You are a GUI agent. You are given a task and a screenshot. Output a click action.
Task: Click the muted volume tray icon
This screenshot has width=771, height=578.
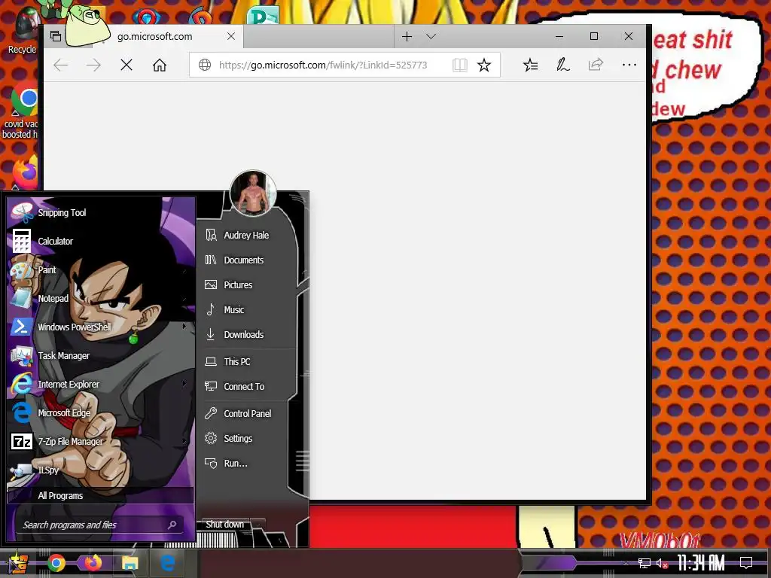[x=662, y=563]
